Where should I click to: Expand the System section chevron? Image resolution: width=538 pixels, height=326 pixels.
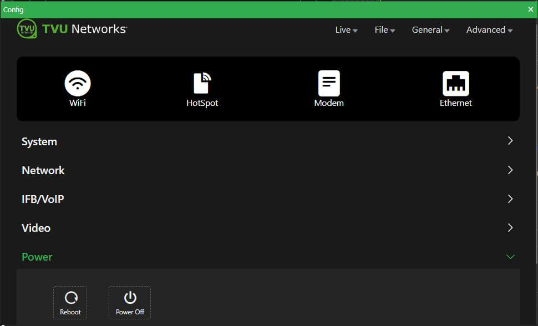point(510,141)
